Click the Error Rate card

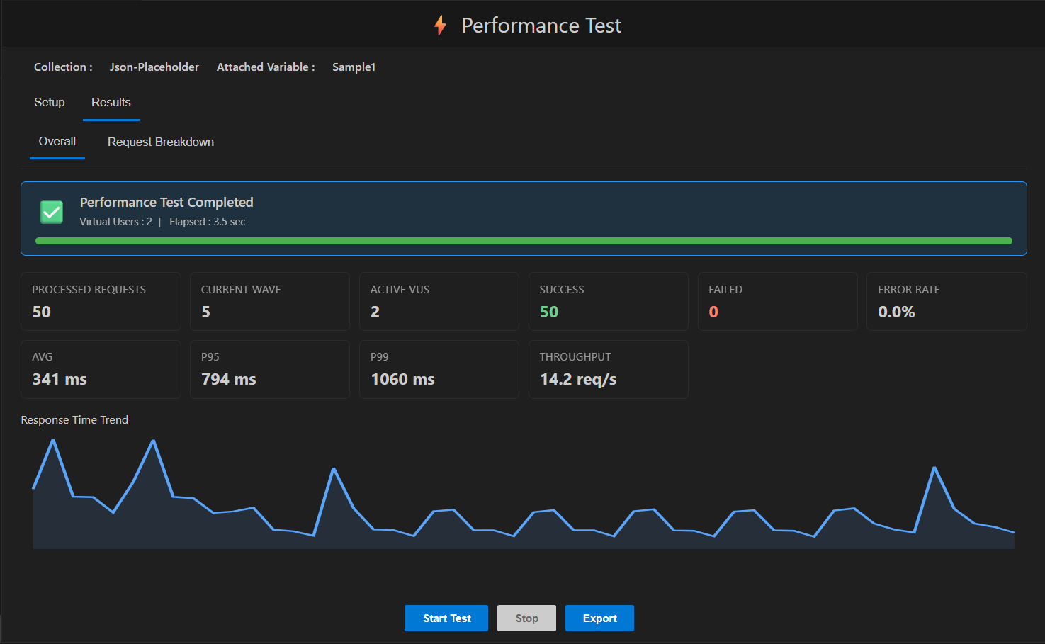coord(947,301)
